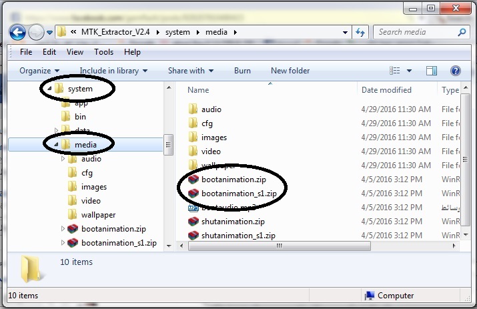Open Include in library dropdown
Image resolution: width=477 pixels, height=309 pixels.
point(113,71)
